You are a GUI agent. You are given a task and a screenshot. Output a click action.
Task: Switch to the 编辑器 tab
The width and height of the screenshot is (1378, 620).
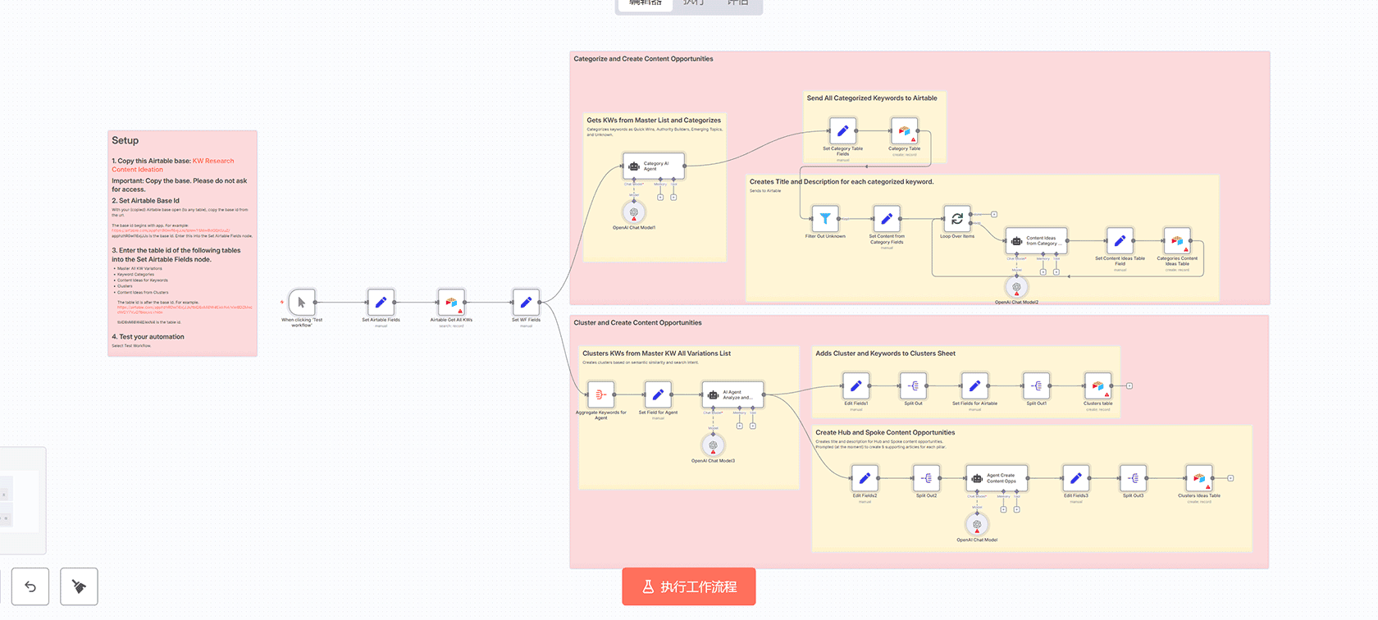(646, 3)
